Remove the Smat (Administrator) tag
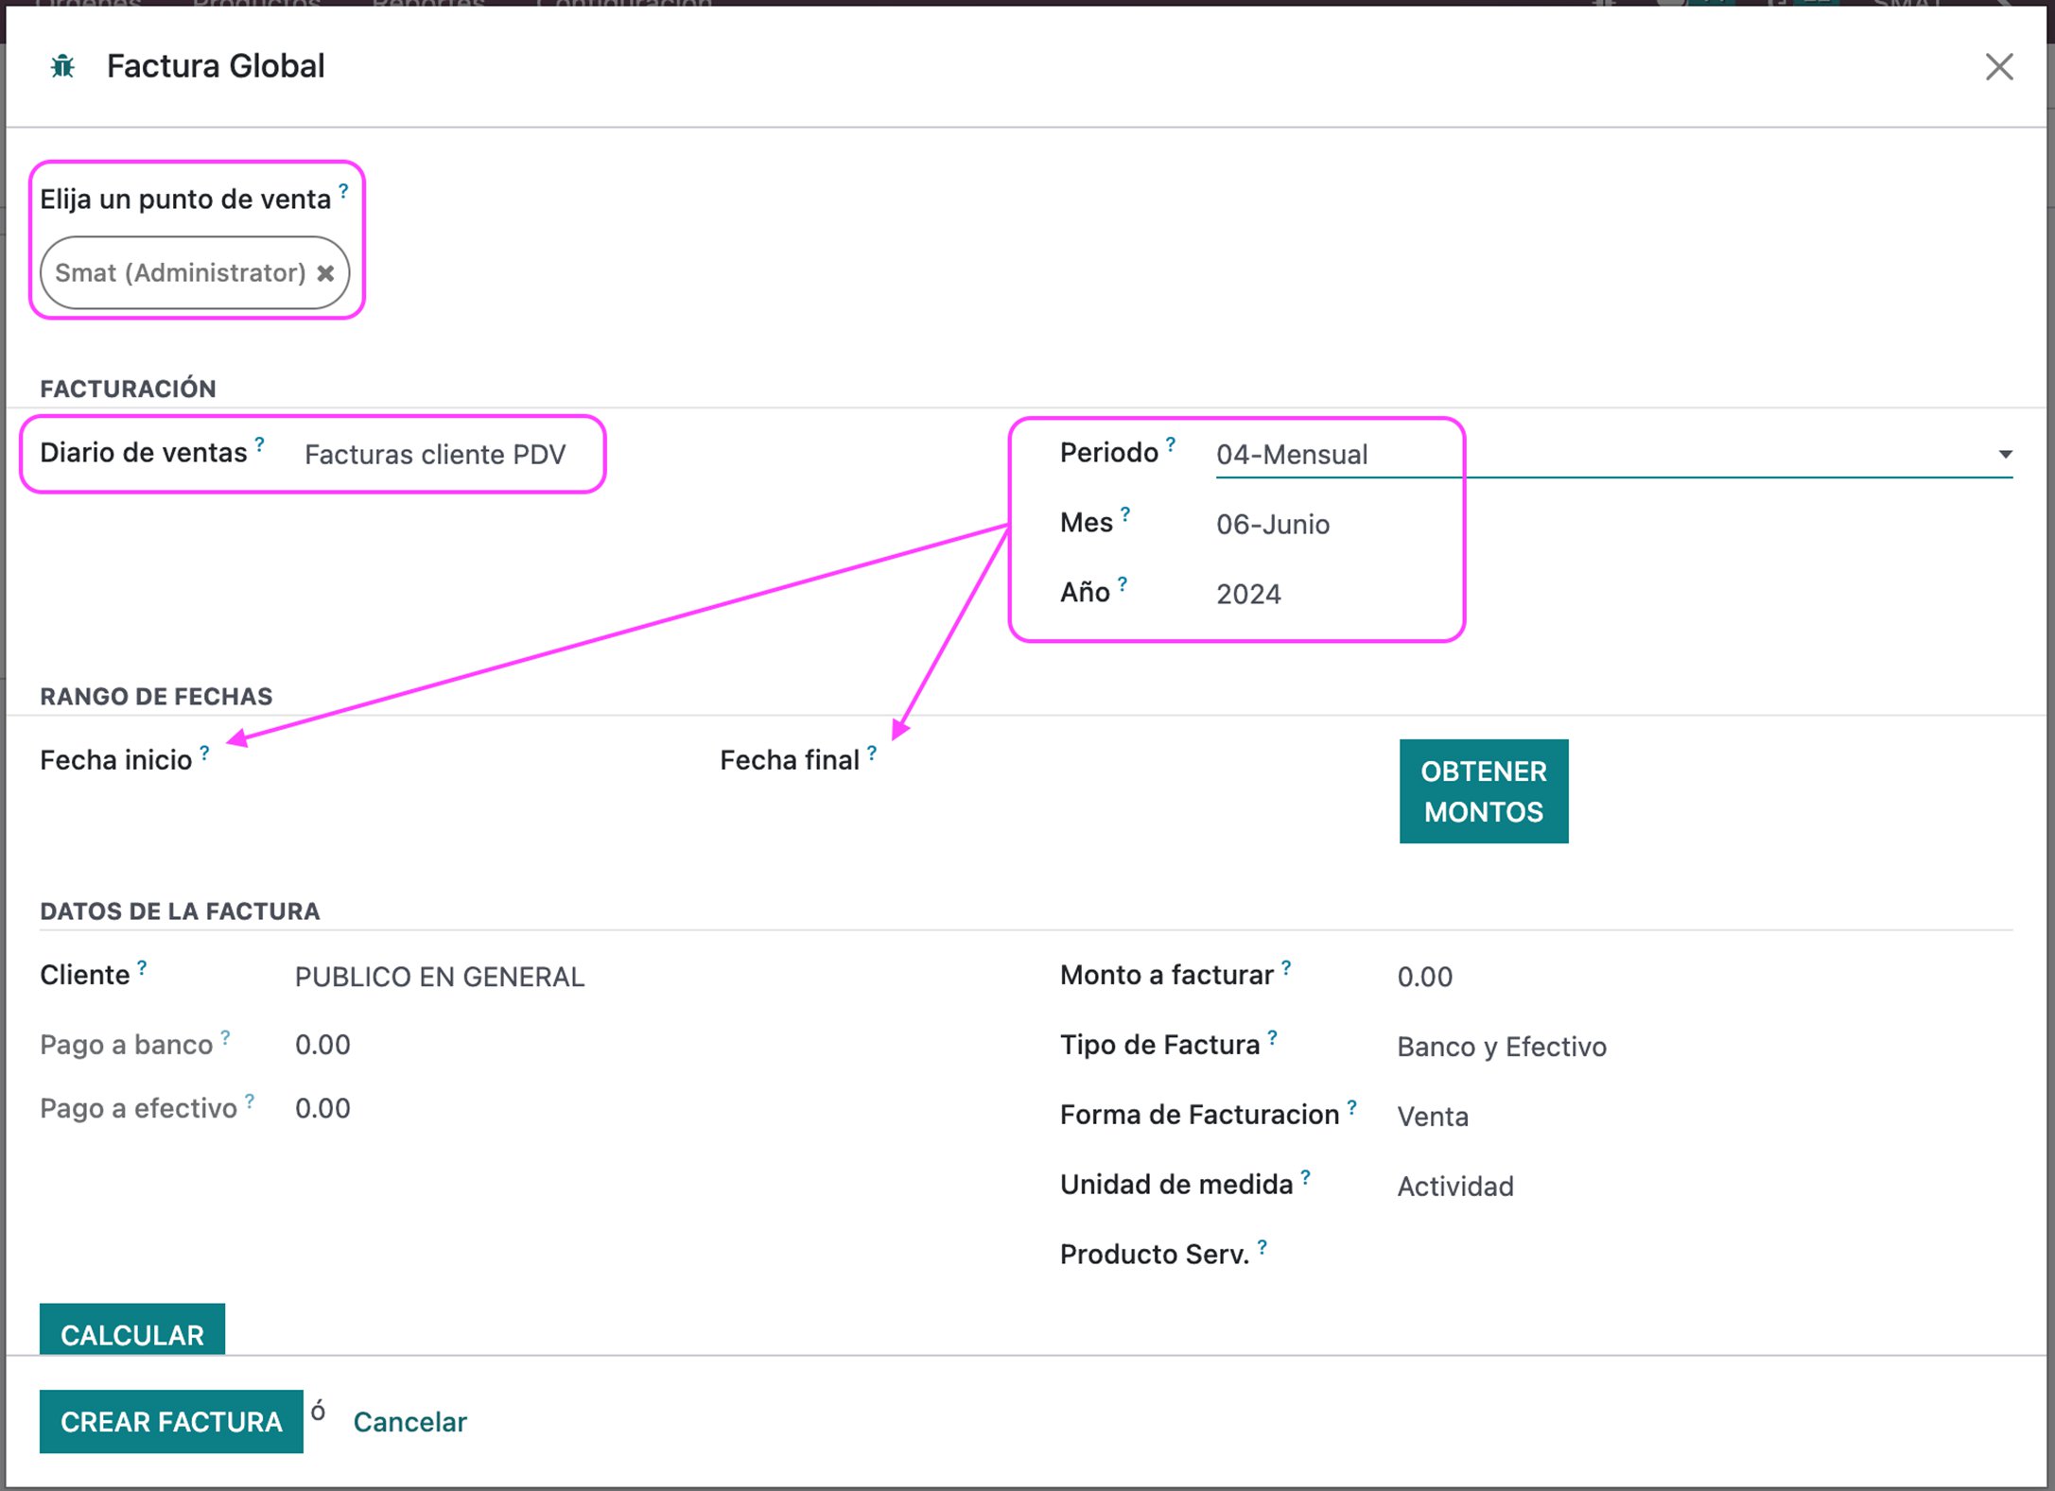 pyautogui.click(x=325, y=273)
